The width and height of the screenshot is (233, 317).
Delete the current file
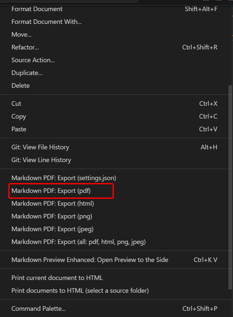20,85
